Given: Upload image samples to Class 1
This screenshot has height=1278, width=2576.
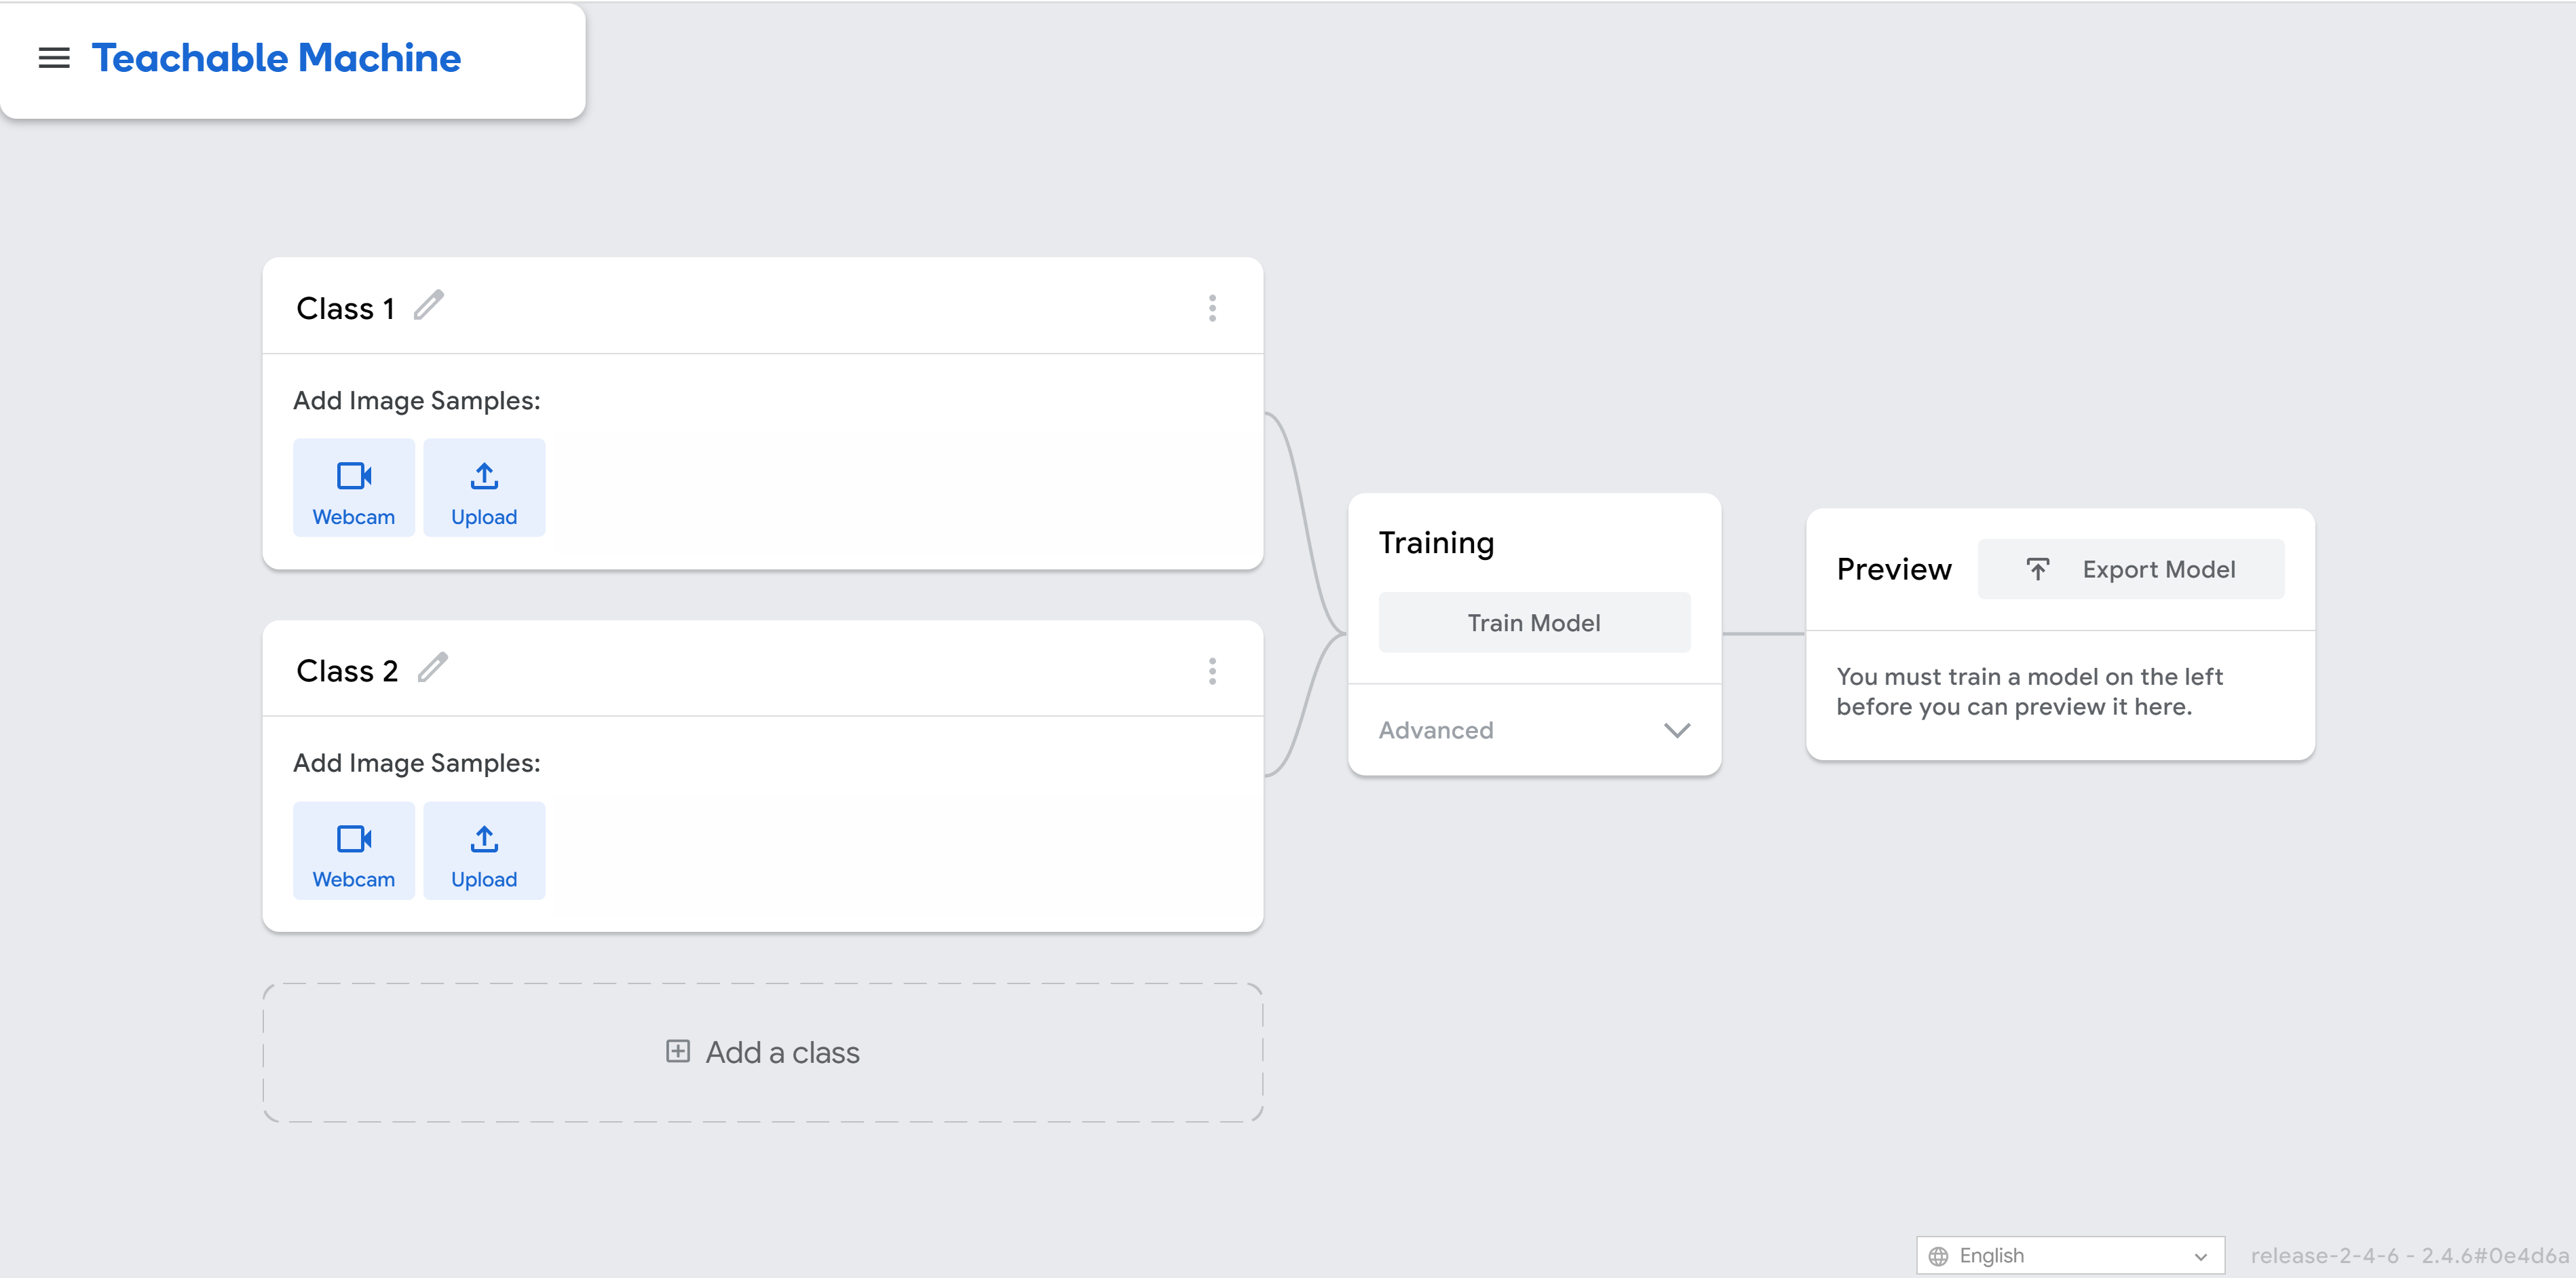Looking at the screenshot, I should pyautogui.click(x=483, y=487).
